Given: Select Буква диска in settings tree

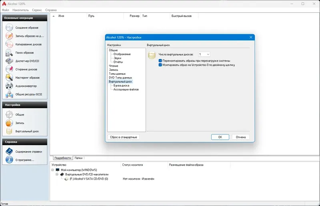Looking at the screenshot, I should click(x=121, y=85).
